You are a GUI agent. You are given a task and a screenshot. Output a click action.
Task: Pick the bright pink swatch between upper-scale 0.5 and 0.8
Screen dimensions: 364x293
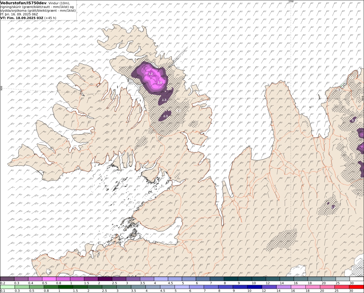tap(49, 279)
